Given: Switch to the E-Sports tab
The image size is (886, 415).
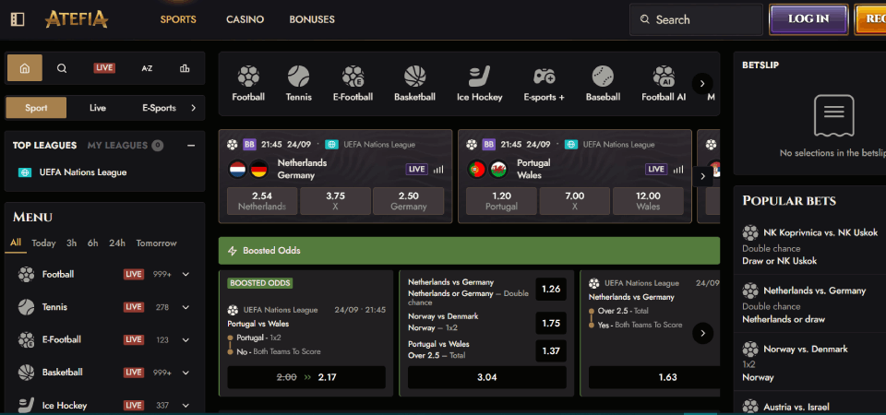Looking at the screenshot, I should 159,108.
